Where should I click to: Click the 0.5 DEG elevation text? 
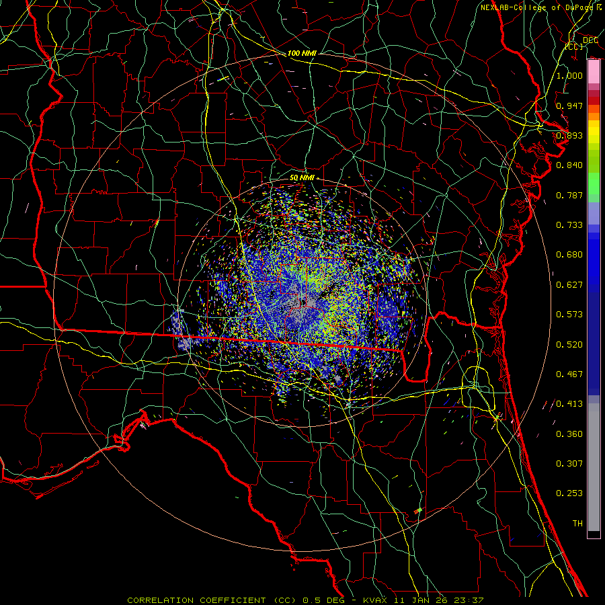[323, 600]
